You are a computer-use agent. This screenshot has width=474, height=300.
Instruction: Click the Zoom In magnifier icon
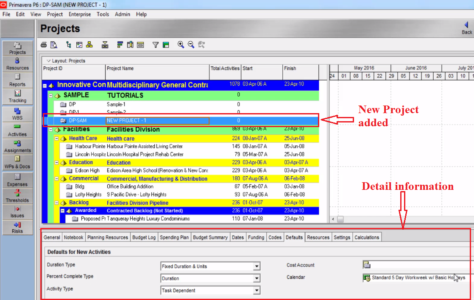tap(181, 44)
